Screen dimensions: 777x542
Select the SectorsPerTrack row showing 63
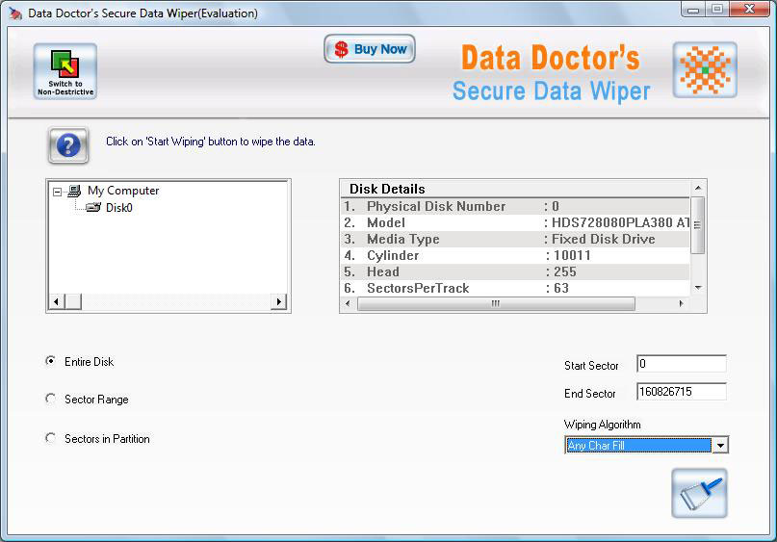pos(515,288)
